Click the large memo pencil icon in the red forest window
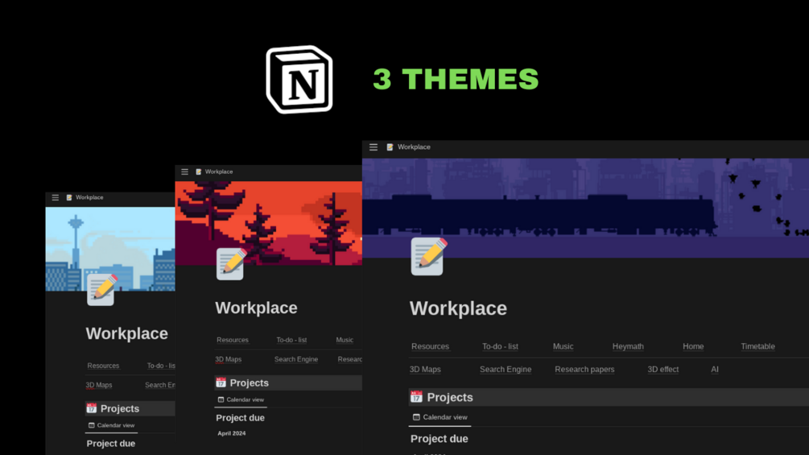 tap(231, 263)
